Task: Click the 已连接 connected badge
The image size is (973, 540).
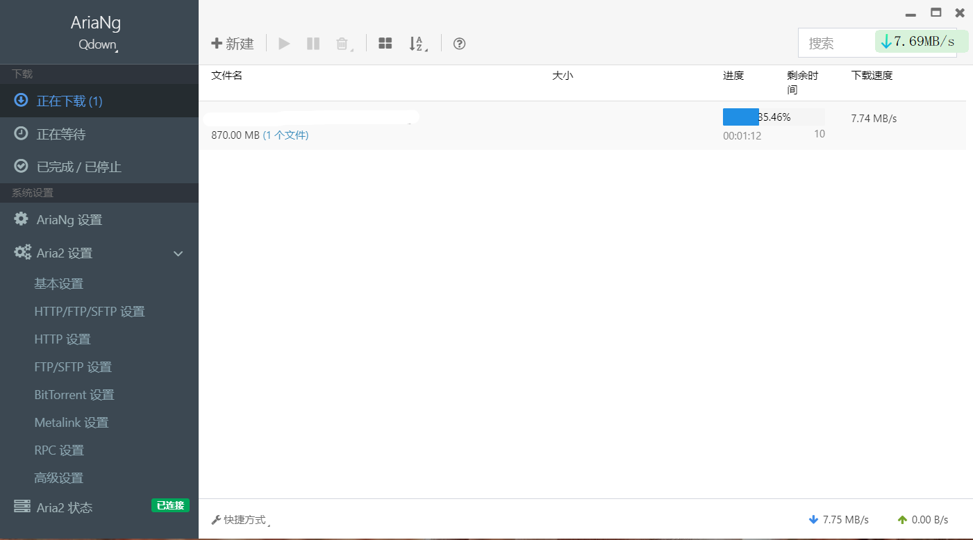Action: point(170,505)
